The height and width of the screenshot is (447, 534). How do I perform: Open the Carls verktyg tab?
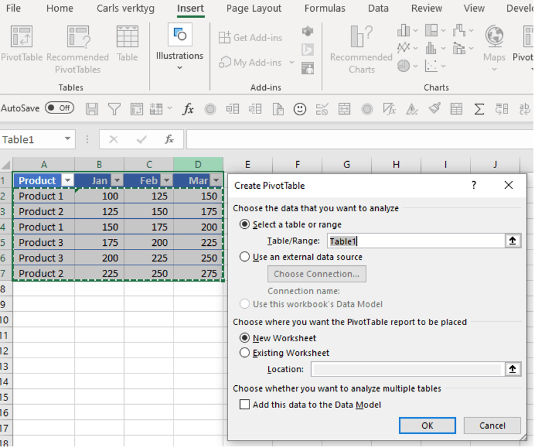(125, 8)
